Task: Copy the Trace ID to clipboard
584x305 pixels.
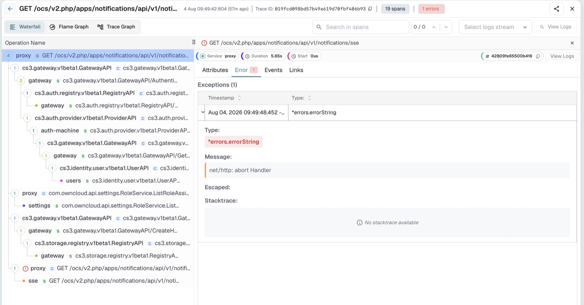Action: pyautogui.click(x=370, y=9)
